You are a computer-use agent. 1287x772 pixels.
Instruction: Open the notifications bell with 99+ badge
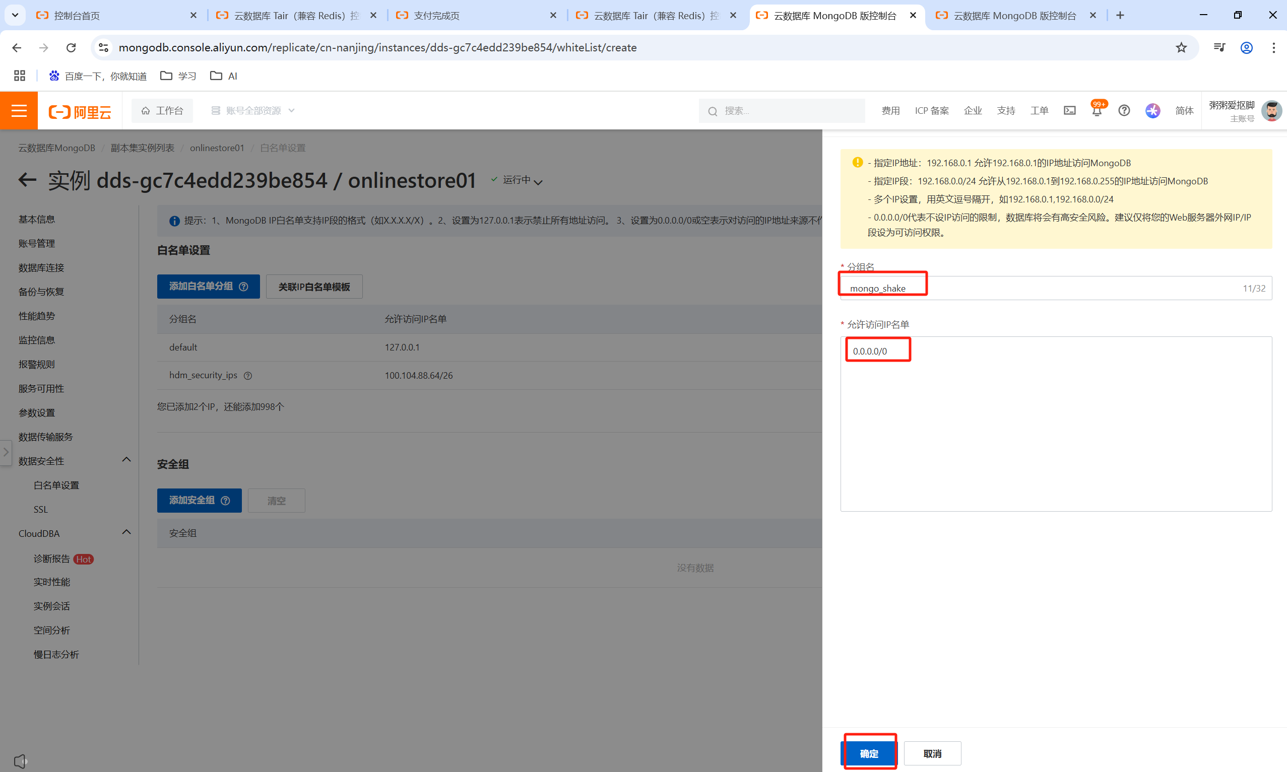click(x=1097, y=110)
